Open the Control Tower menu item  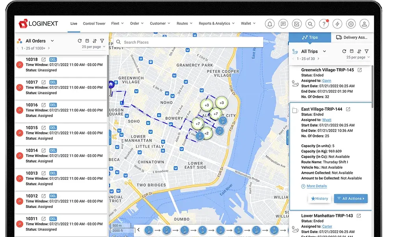[x=94, y=24]
